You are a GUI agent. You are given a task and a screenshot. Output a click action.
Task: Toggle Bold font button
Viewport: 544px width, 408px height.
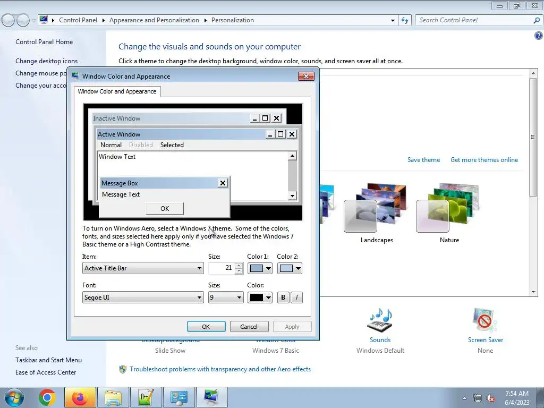tap(283, 297)
